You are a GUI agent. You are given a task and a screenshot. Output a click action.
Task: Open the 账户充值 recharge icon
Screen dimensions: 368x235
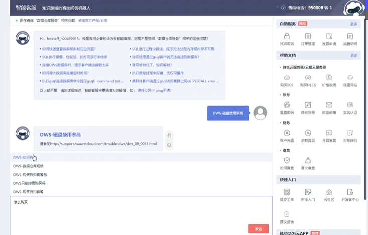[287, 133]
